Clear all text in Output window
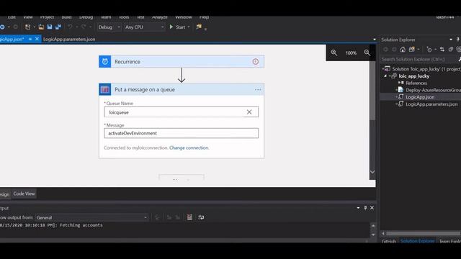Viewport: 461px width, 259px height. [x=189, y=217]
